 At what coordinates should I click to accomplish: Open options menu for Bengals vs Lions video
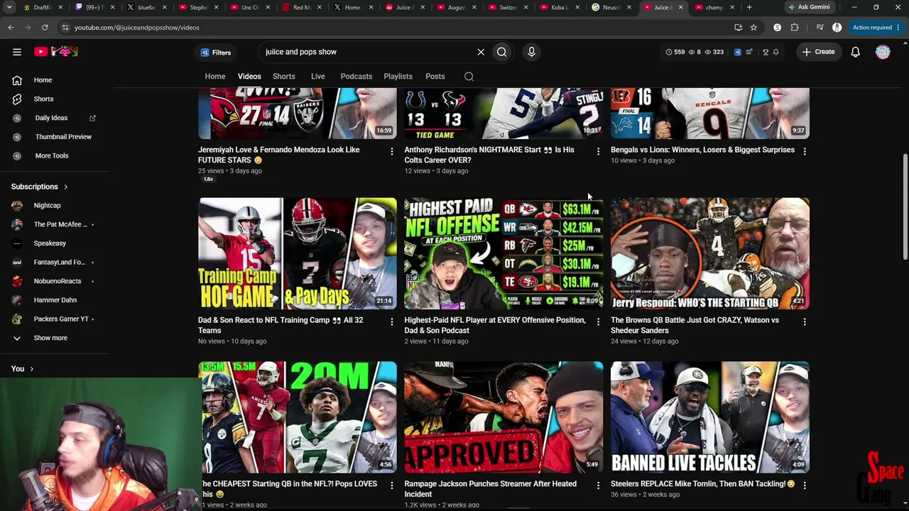[x=804, y=151]
